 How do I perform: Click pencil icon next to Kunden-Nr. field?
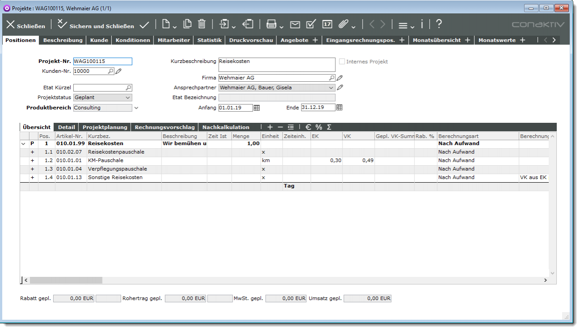119,71
